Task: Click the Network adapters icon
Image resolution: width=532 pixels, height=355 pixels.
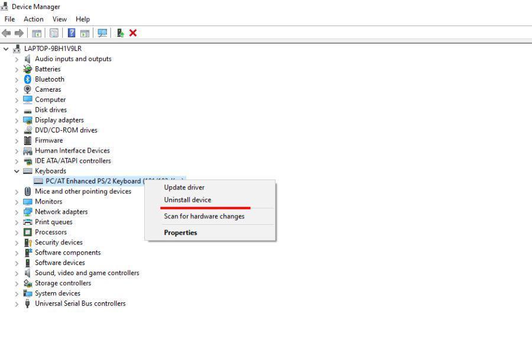Action: (27, 212)
